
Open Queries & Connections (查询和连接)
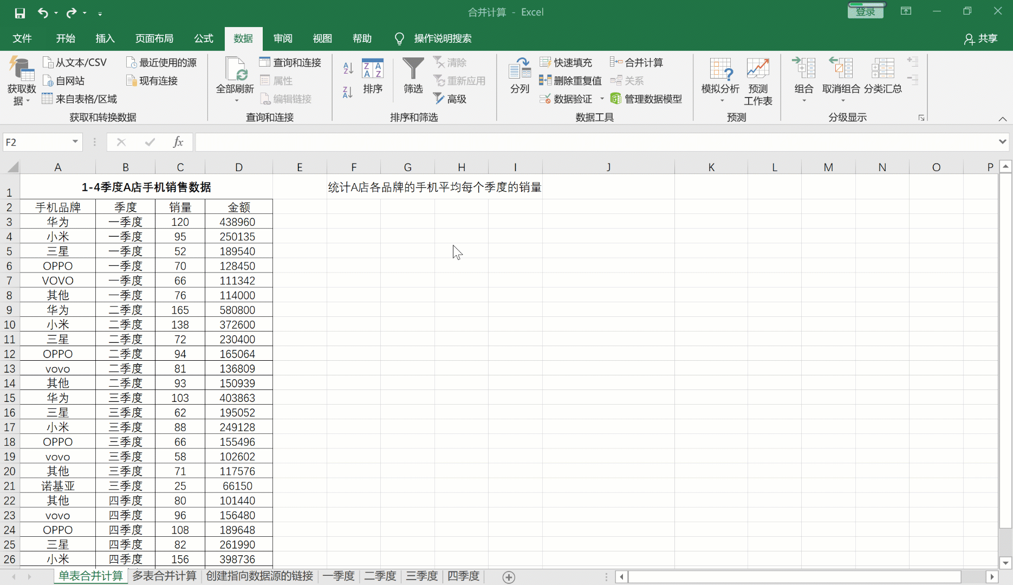[290, 62]
